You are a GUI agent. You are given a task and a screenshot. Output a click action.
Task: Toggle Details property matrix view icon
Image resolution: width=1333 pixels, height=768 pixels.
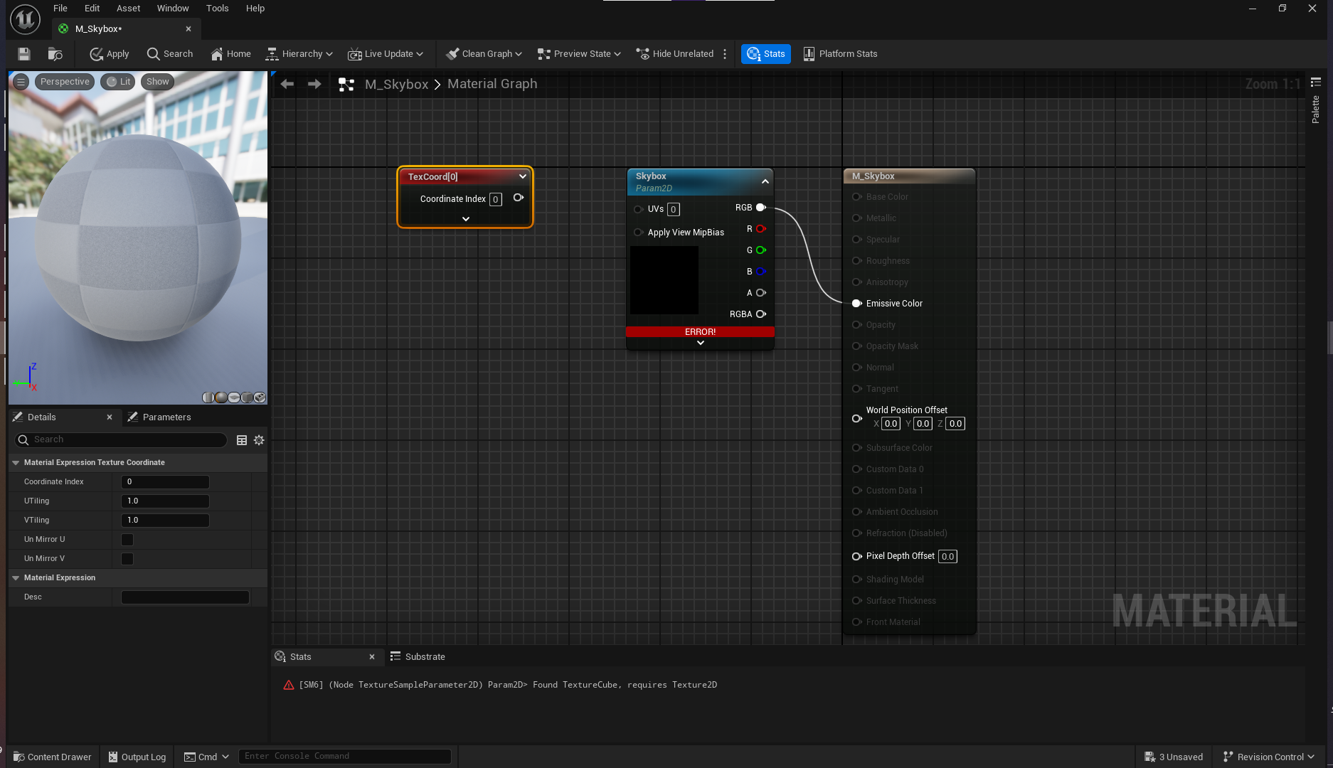pos(242,440)
